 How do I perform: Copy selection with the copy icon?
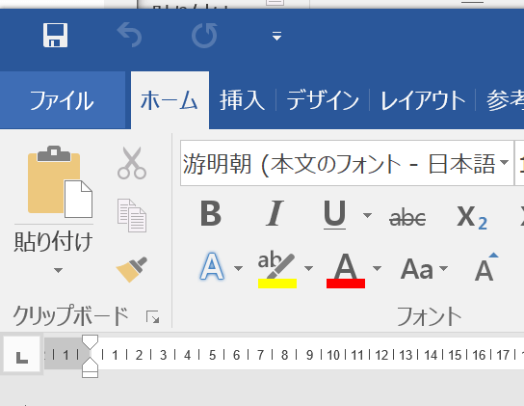pyautogui.click(x=132, y=215)
